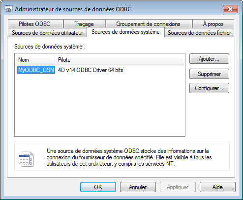Confirm with the OK button
The height and width of the screenshot is (200, 243).
98,187
